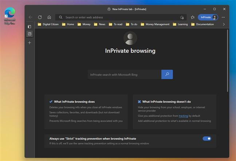Add a new tab with plus icon
This screenshot has width=236, height=161.
[29, 43]
